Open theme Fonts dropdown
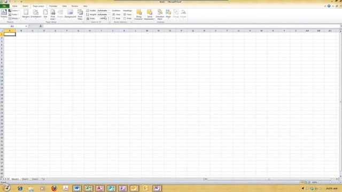 pos(13,14)
